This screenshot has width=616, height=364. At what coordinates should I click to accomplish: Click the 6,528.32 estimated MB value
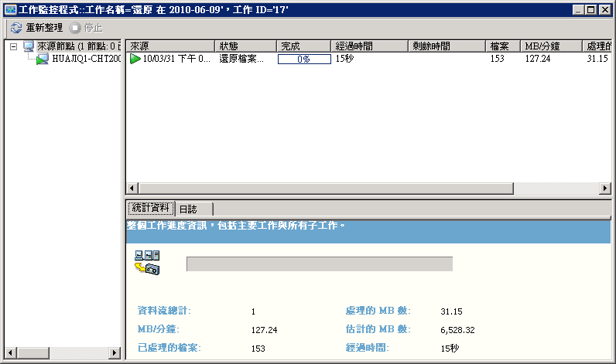click(x=457, y=330)
